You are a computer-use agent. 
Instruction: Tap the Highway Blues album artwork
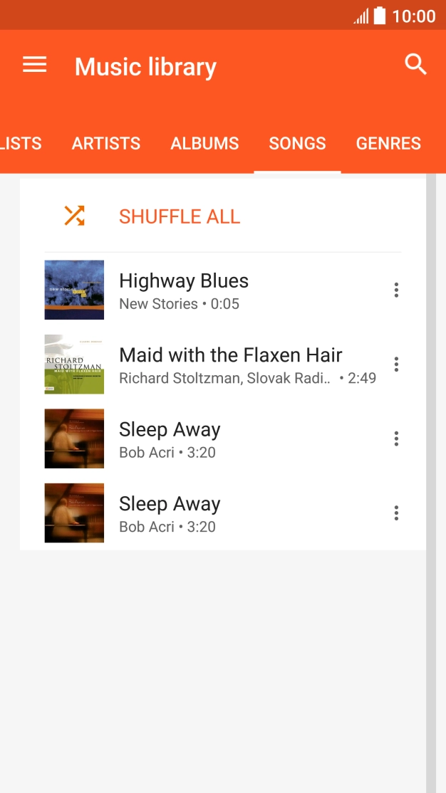click(74, 290)
